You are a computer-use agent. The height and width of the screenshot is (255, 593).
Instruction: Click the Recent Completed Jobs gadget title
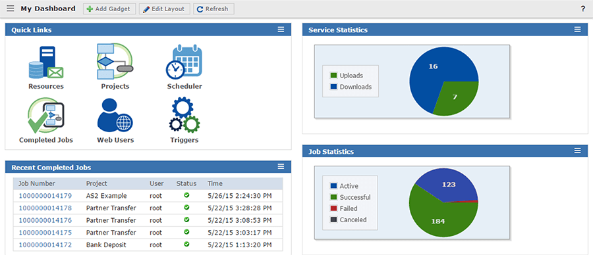[x=51, y=168]
